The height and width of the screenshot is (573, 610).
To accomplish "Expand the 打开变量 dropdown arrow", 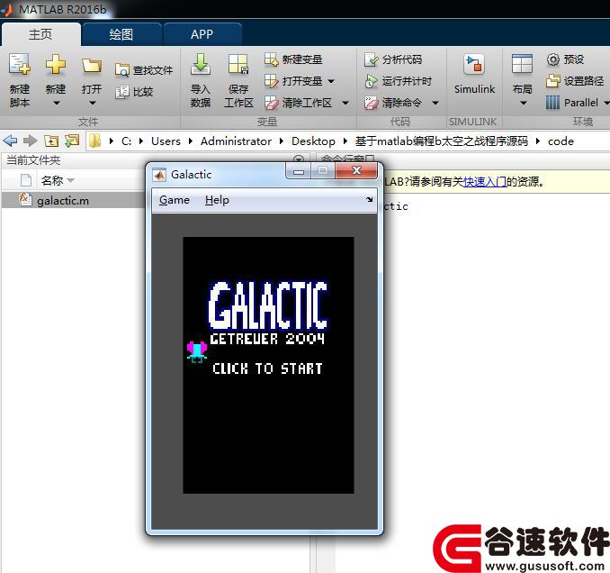I will [331, 81].
